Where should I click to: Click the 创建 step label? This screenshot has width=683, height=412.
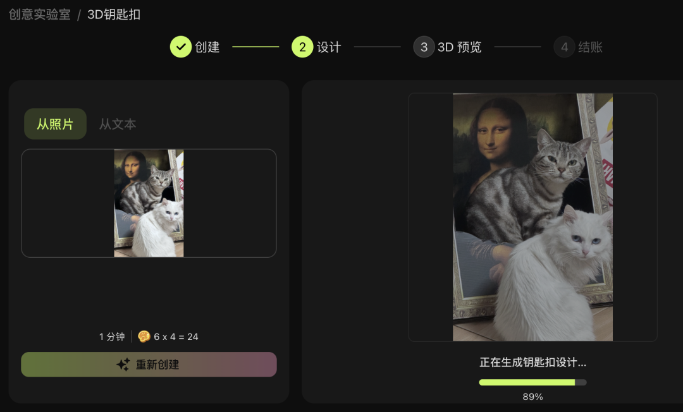[x=207, y=47]
